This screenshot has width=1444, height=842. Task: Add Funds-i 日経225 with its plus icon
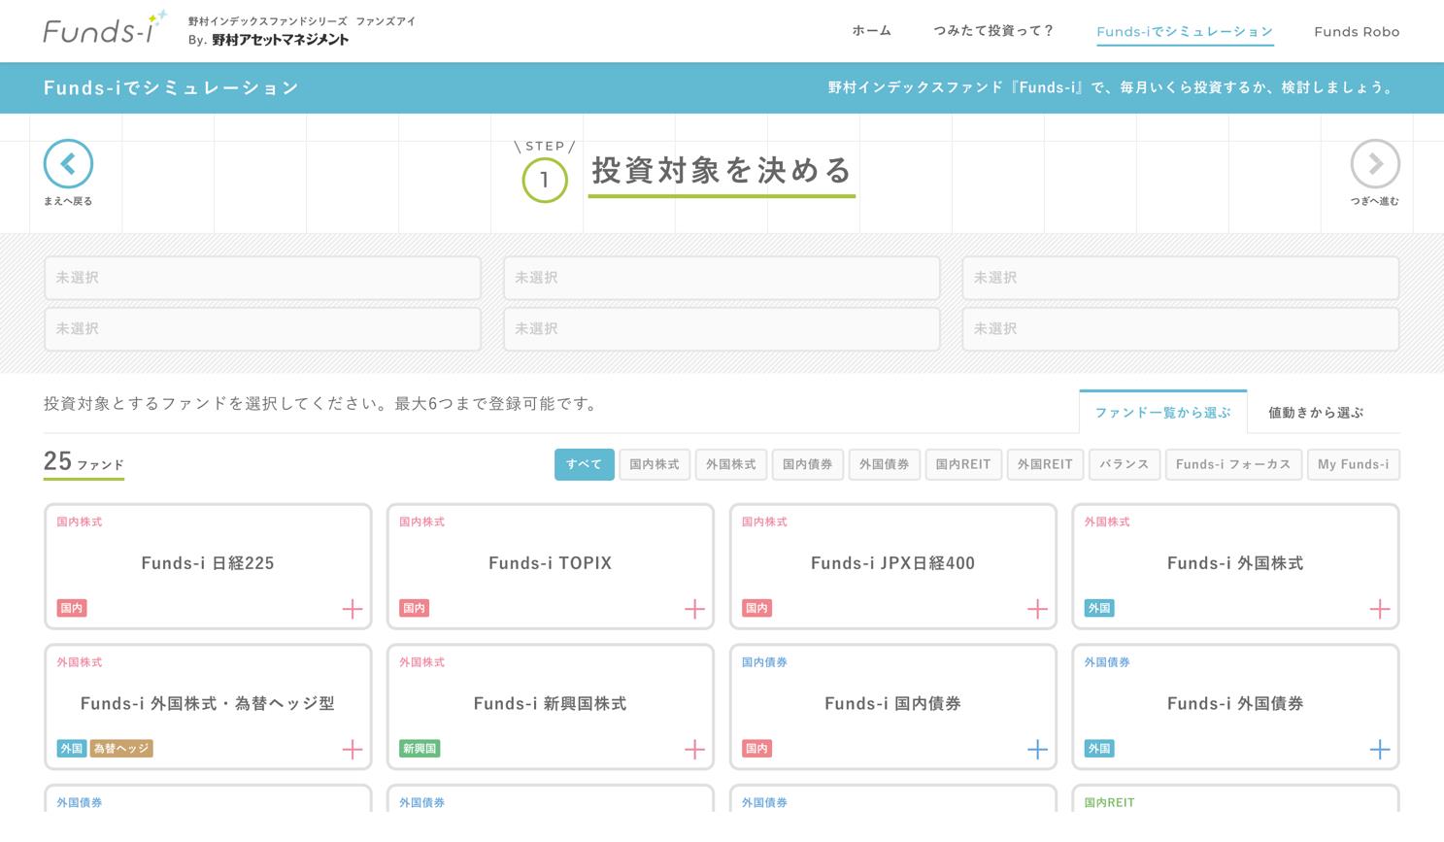tap(353, 609)
